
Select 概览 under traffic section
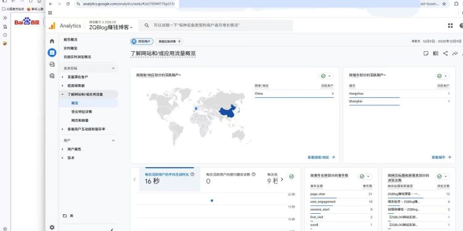pos(75,103)
